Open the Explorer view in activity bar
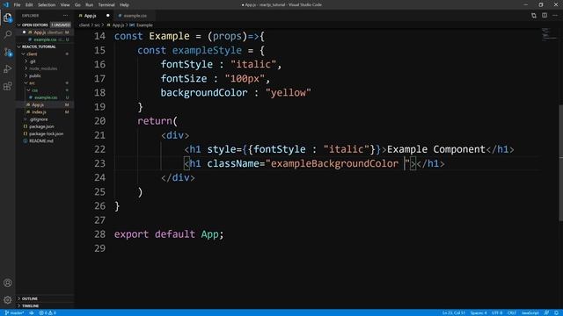The image size is (563, 316). point(8,18)
